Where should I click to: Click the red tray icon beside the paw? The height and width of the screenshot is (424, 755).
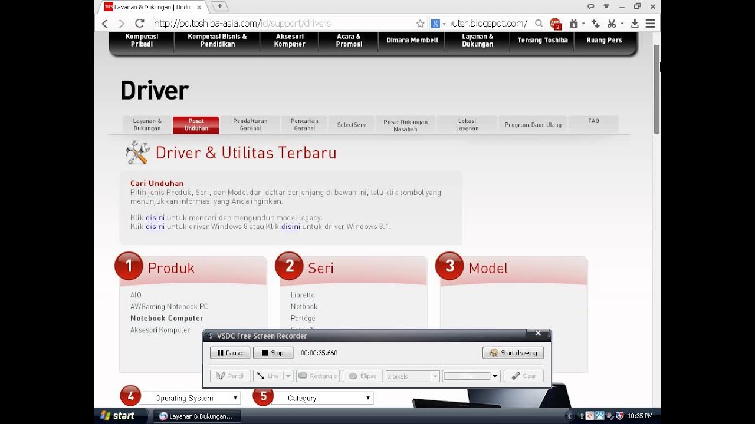pyautogui.click(x=590, y=416)
